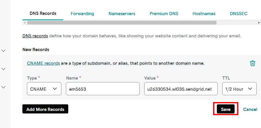
Task: Expand the topmost chevron in left sidebar
Action: pyautogui.click(x=4, y=51)
